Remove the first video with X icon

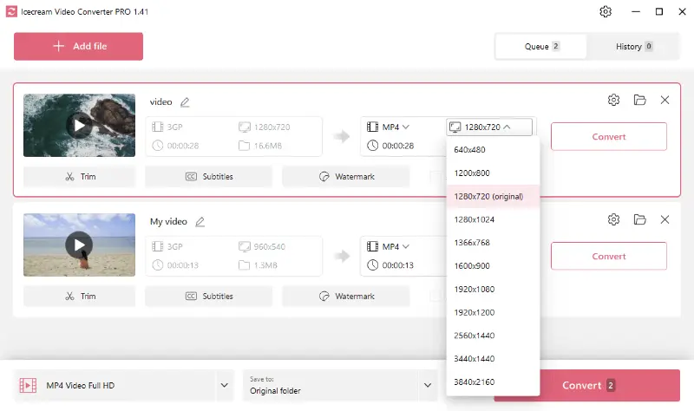(x=665, y=100)
